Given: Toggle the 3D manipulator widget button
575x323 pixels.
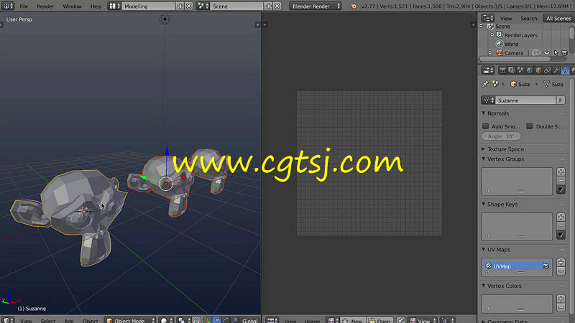Looking at the screenshot, I should [208, 320].
